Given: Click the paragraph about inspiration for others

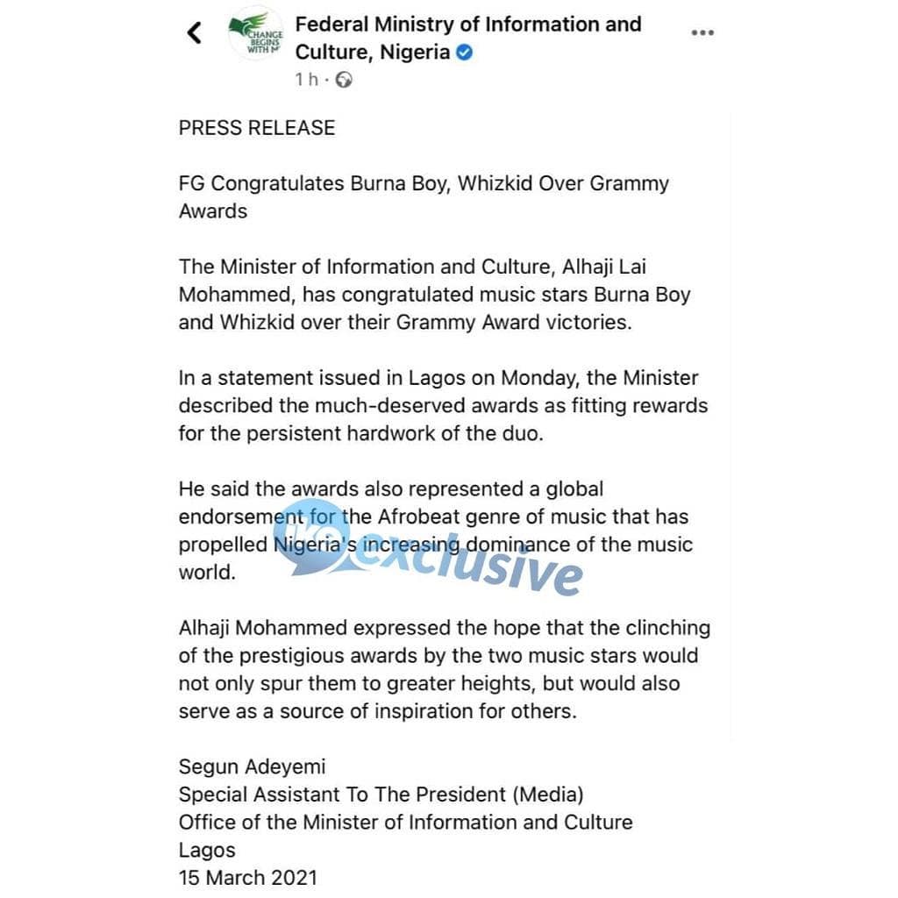Looking at the screenshot, I should (x=445, y=669).
